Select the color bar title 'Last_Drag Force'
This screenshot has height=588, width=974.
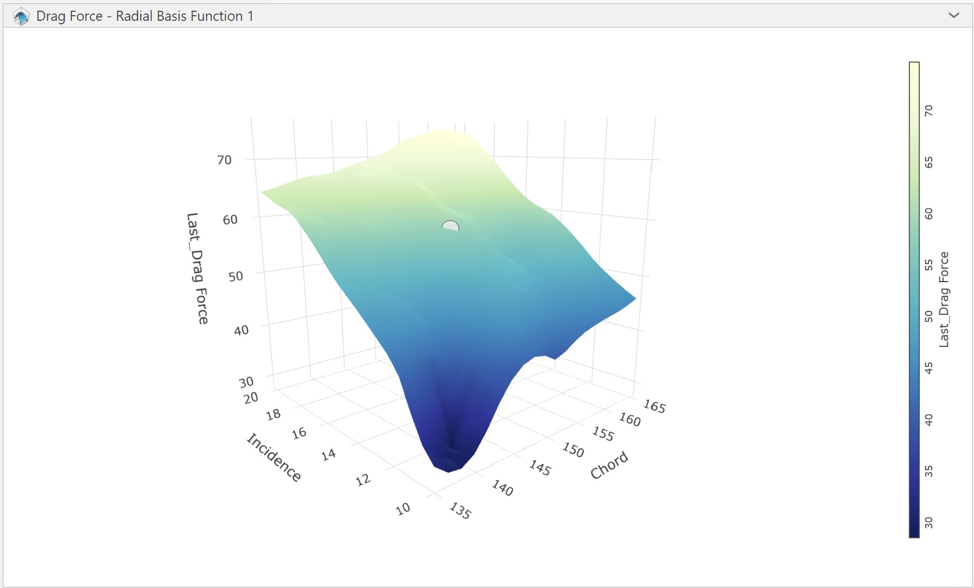[944, 299]
